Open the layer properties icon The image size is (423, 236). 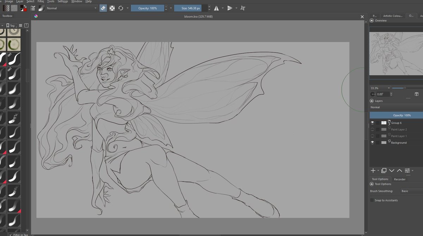(407, 170)
